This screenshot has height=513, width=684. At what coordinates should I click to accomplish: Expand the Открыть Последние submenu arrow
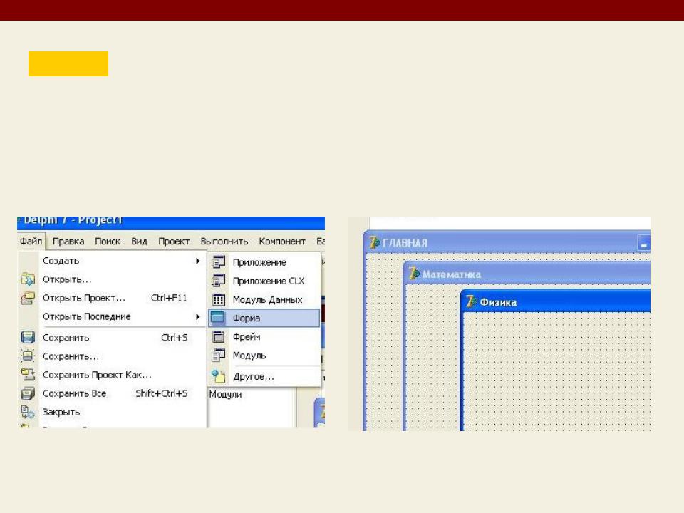[197, 316]
